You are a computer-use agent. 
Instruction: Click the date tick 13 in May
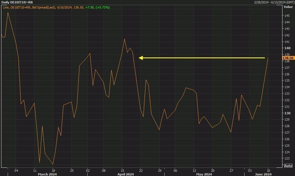[194, 170]
